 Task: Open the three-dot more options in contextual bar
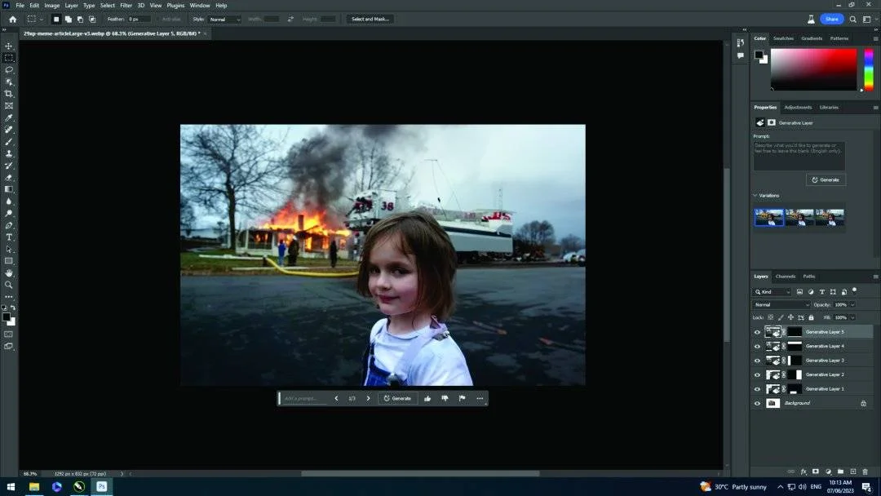[480, 398]
